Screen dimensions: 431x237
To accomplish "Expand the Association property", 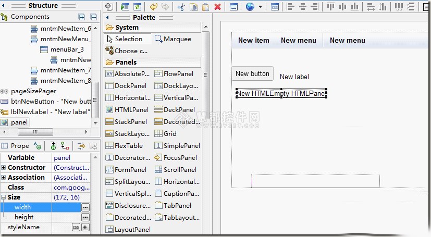I will pyautogui.click(x=3, y=178).
